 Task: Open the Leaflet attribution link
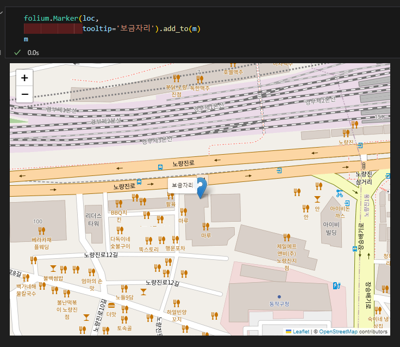tap(301, 331)
